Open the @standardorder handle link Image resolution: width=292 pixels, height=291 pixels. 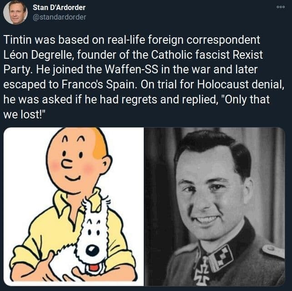60,17
